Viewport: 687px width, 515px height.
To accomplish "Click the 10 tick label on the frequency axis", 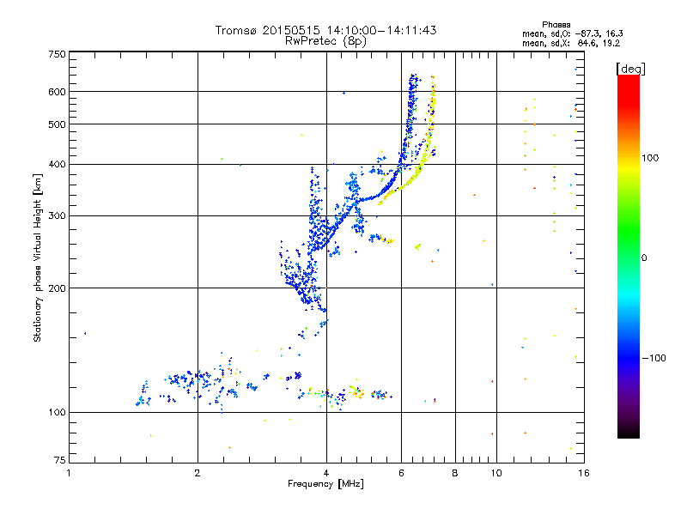I will 496,473.
